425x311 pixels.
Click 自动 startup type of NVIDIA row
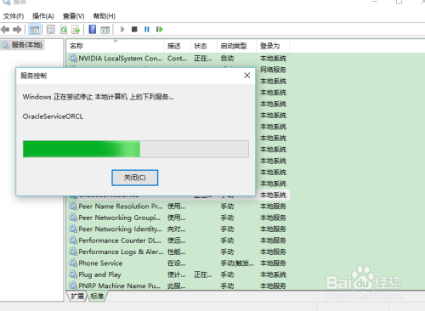(x=227, y=59)
